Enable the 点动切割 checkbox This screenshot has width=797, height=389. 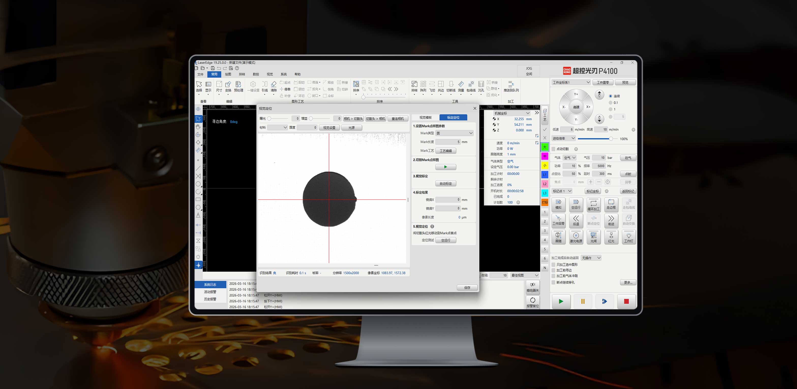click(553, 149)
